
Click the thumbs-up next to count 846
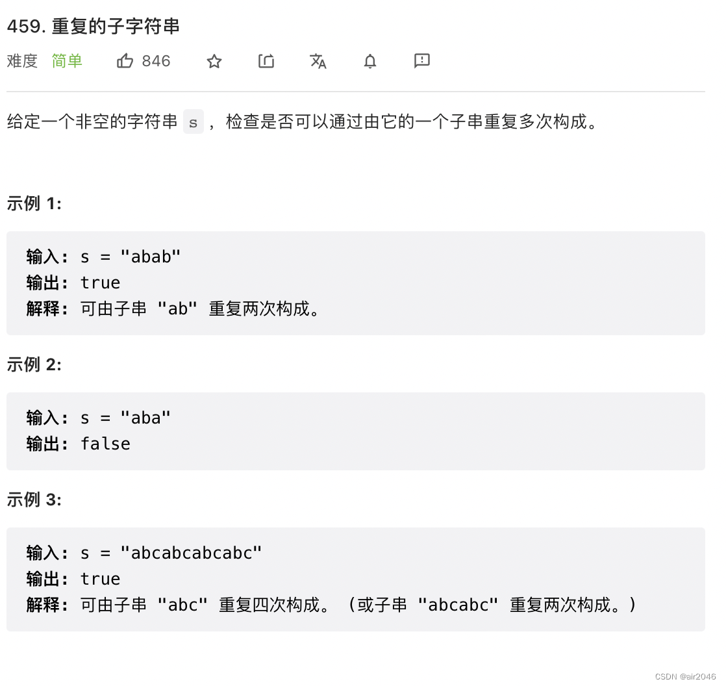[x=125, y=60]
